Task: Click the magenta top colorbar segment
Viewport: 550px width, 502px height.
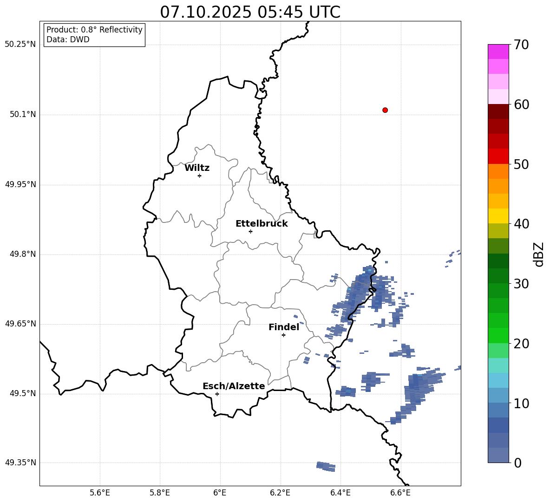Action: pos(498,52)
